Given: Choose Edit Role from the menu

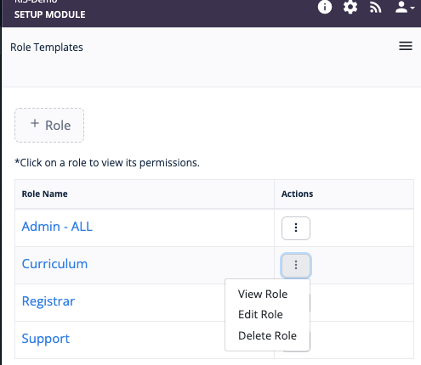Looking at the screenshot, I should [260, 315].
